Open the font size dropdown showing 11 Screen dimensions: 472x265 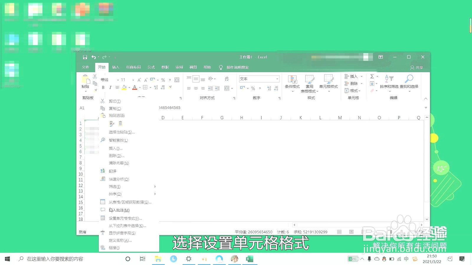pos(133,80)
